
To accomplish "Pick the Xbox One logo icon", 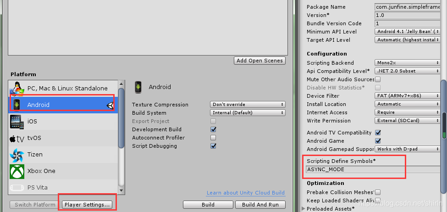I will click(x=17, y=171).
